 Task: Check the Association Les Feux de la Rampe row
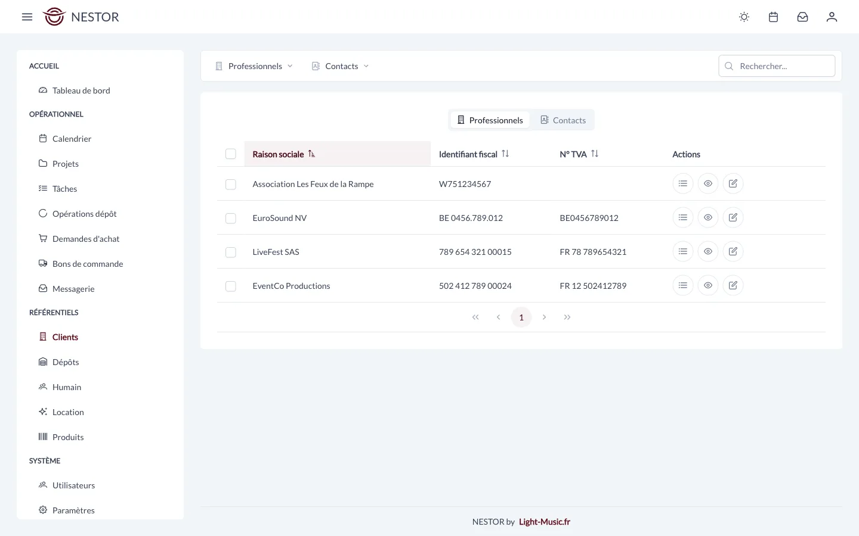pyautogui.click(x=231, y=185)
